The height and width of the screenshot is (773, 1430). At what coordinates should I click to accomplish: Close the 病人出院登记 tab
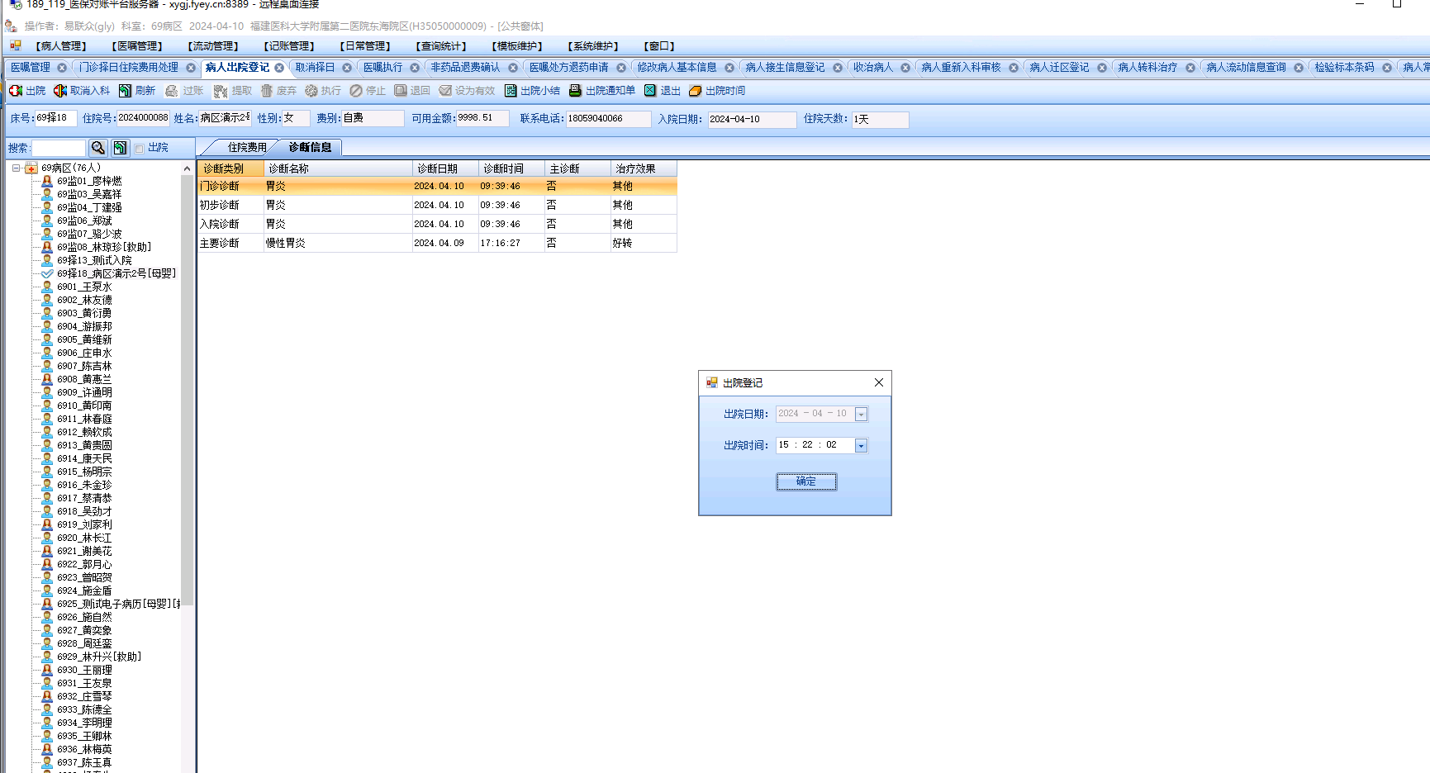pos(279,68)
